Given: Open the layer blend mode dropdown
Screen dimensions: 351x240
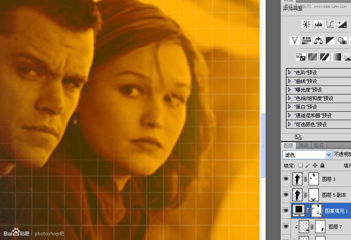Looking at the screenshot, I should tap(329, 155).
